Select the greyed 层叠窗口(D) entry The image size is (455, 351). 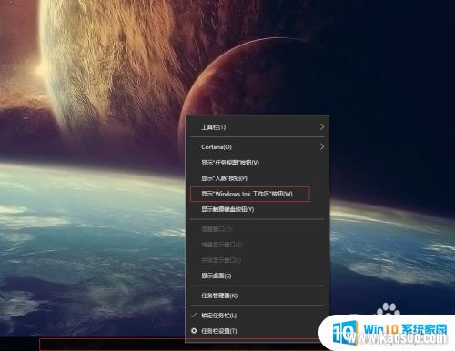258,229
